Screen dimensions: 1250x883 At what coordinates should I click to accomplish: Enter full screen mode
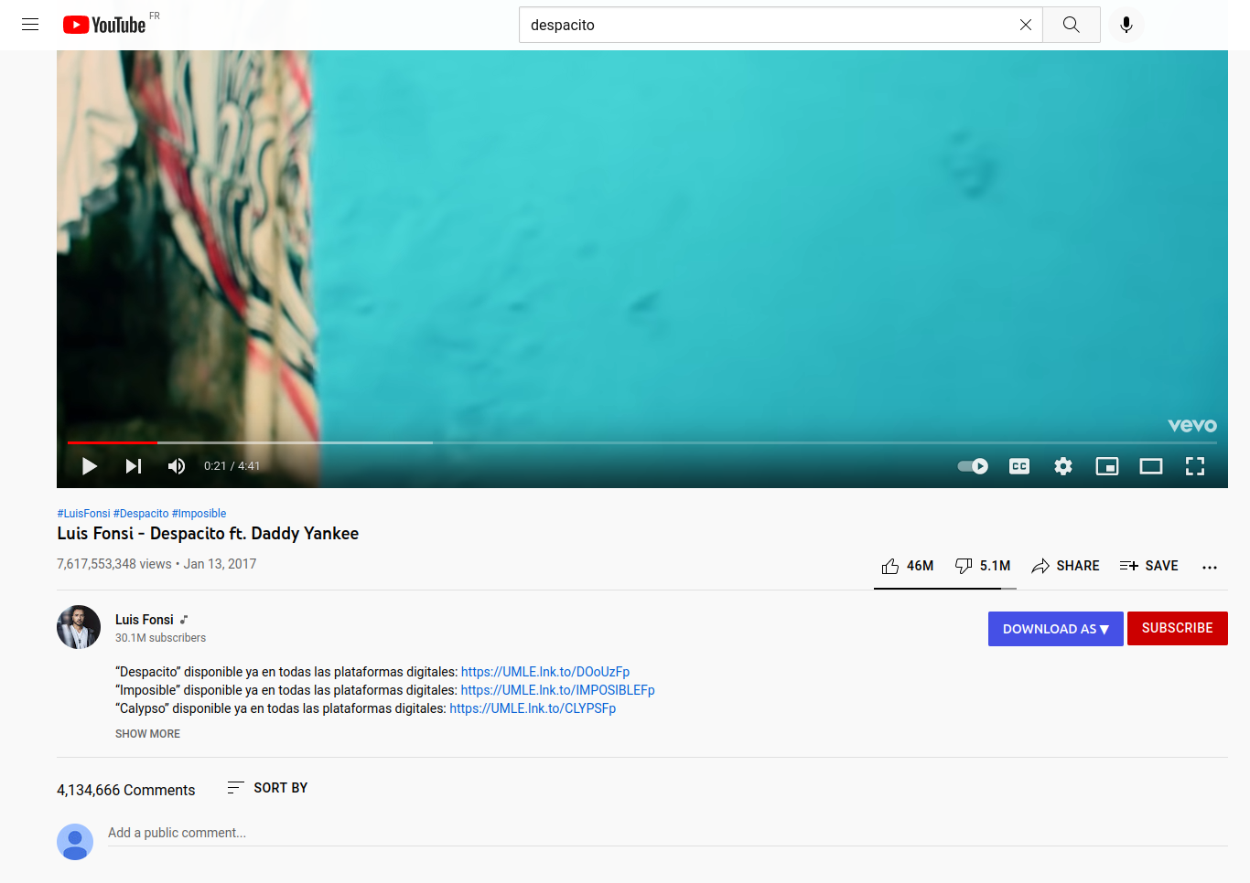1195,466
